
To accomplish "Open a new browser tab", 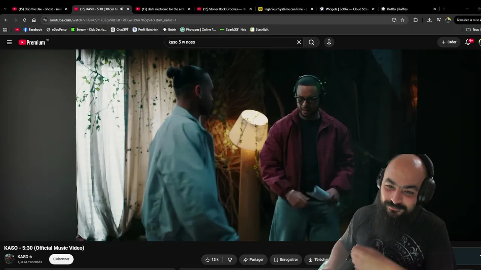I will pyautogui.click(x=444, y=9).
